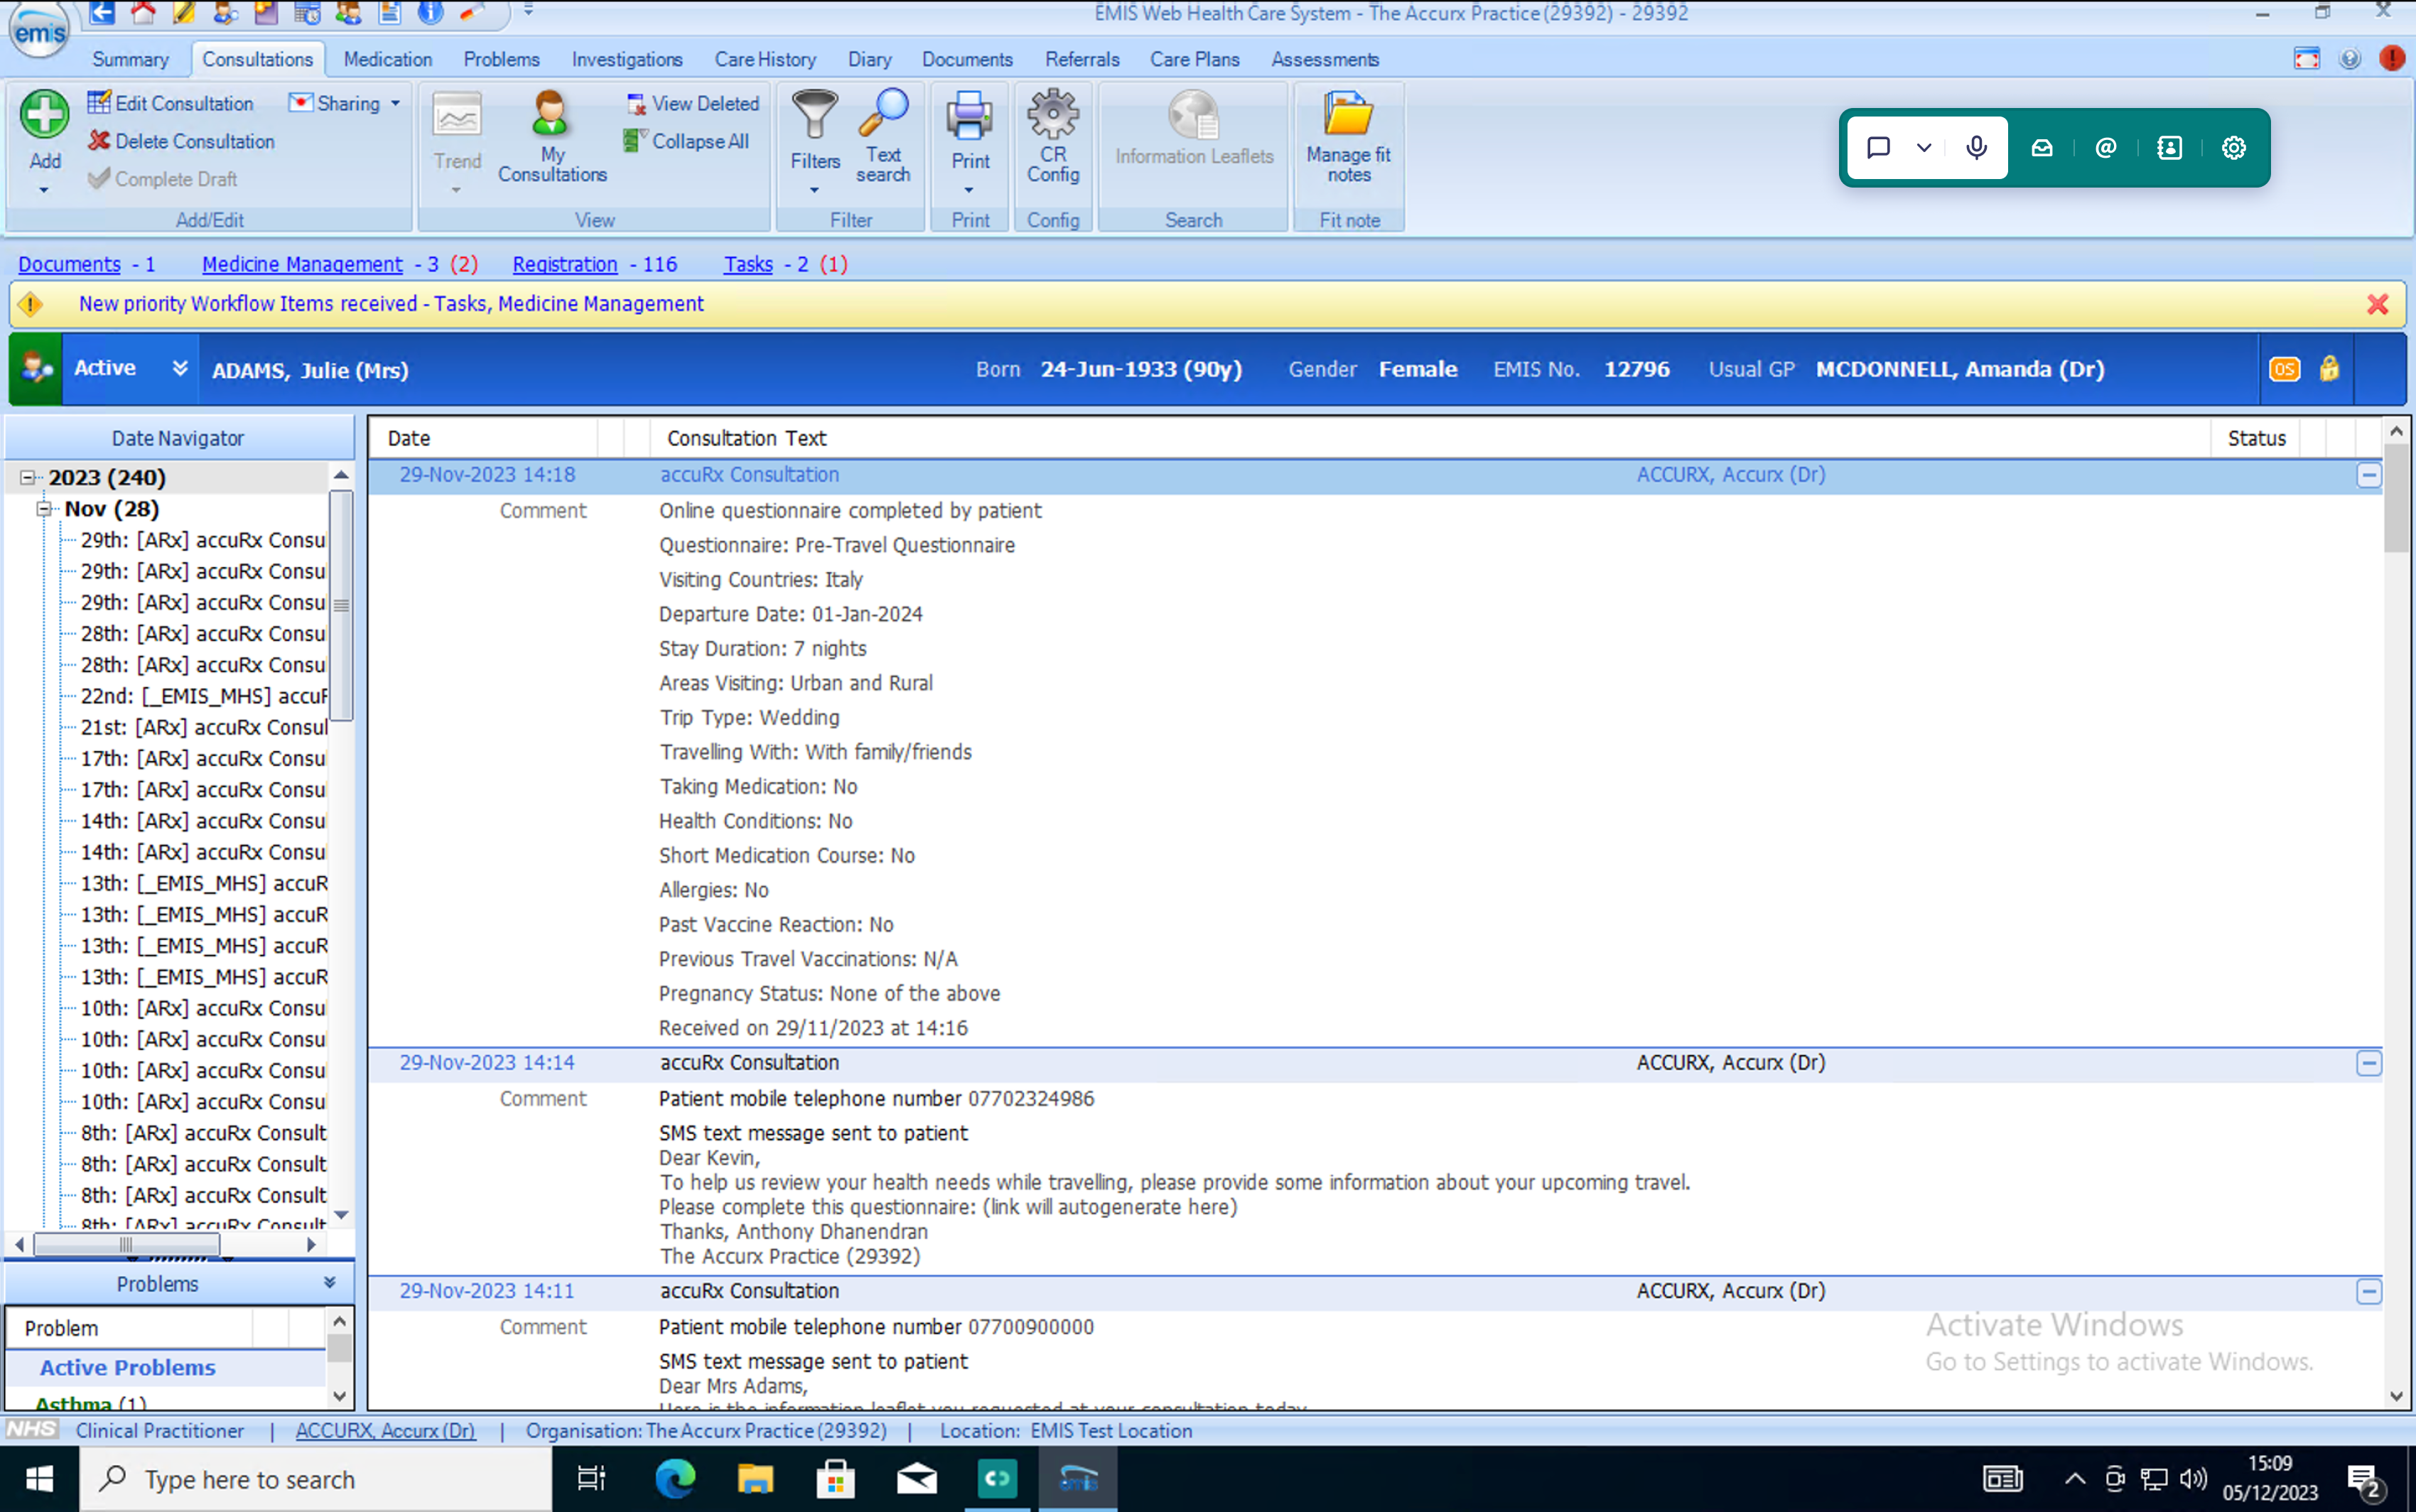Open the Windows notification center icon
The height and width of the screenshot is (1512, 2416).
pos(2365,1480)
